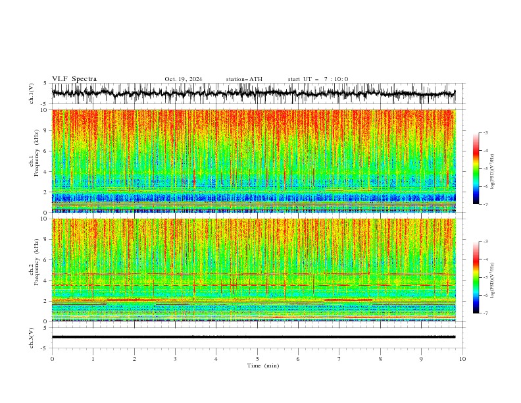Click the ch.1 voltage waveform trace

pyautogui.click(x=254, y=94)
